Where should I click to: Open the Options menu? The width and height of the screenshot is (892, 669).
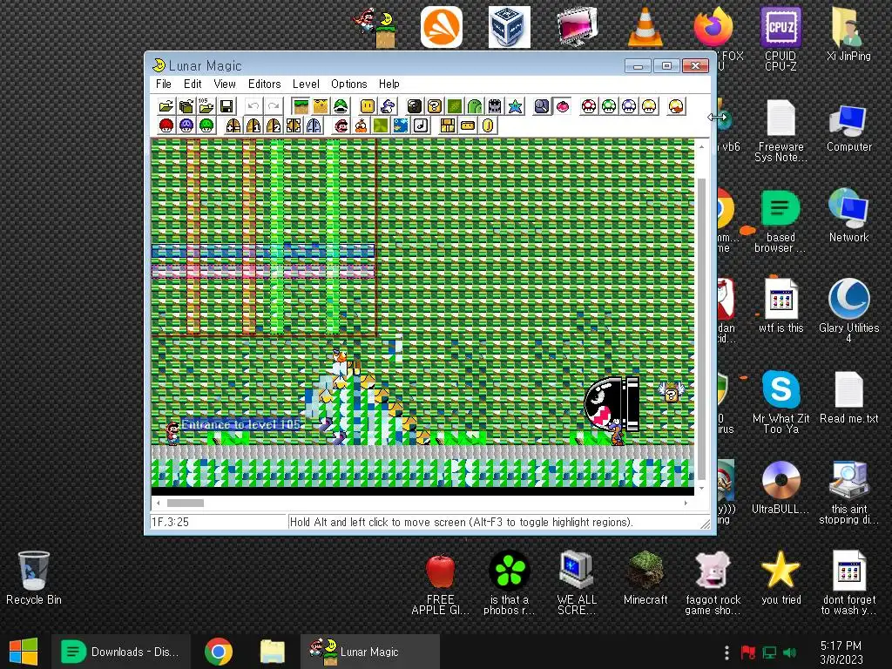(x=348, y=84)
